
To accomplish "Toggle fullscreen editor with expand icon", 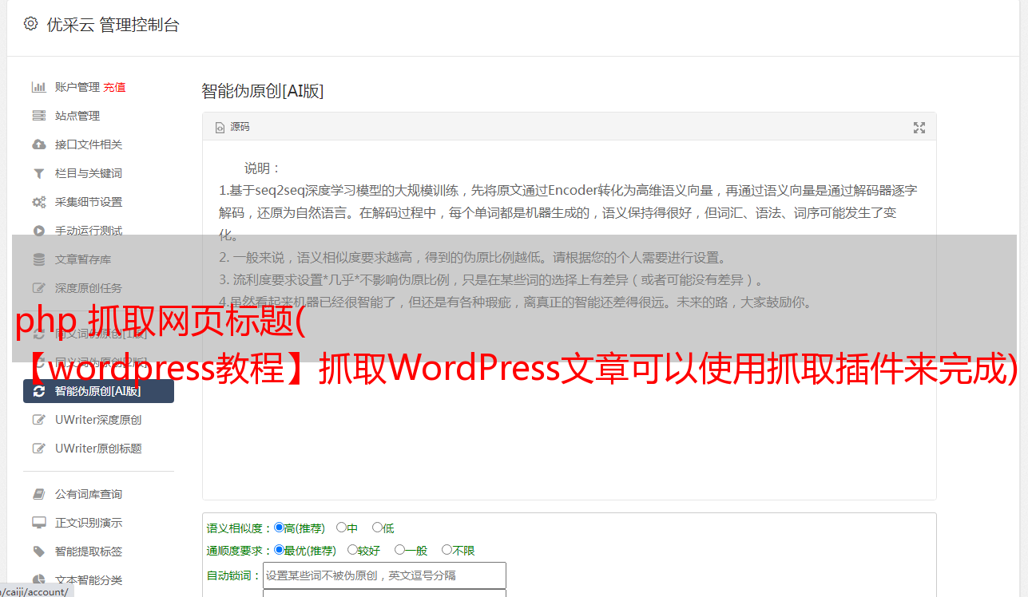I will click(919, 128).
